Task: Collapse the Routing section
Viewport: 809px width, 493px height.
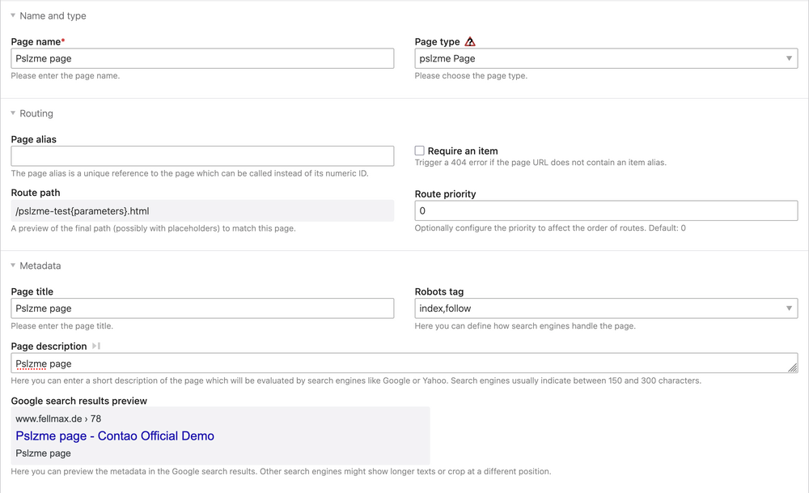Action: tap(32, 113)
